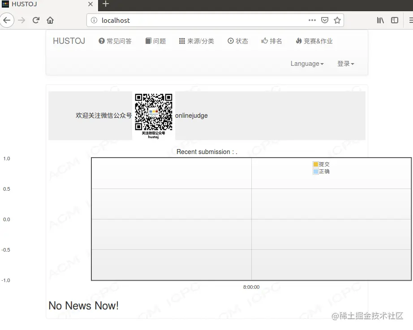Screen dimensions: 413x330
Task: Select the HUSTOJ browser tab
Action: (x=49, y=4)
